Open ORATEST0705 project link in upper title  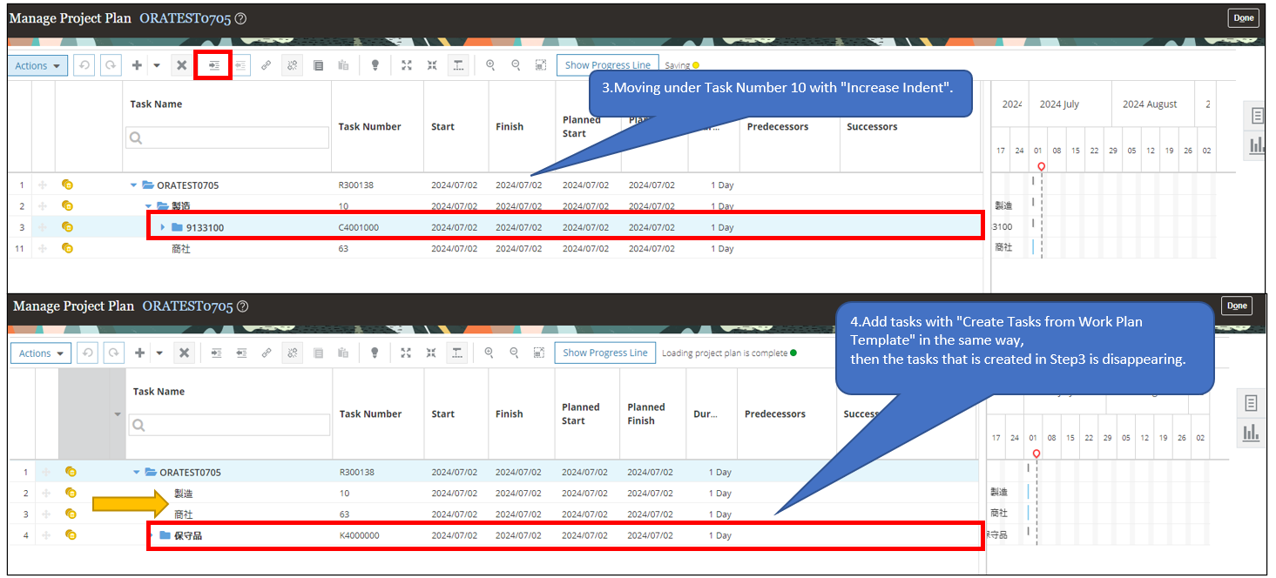(186, 18)
